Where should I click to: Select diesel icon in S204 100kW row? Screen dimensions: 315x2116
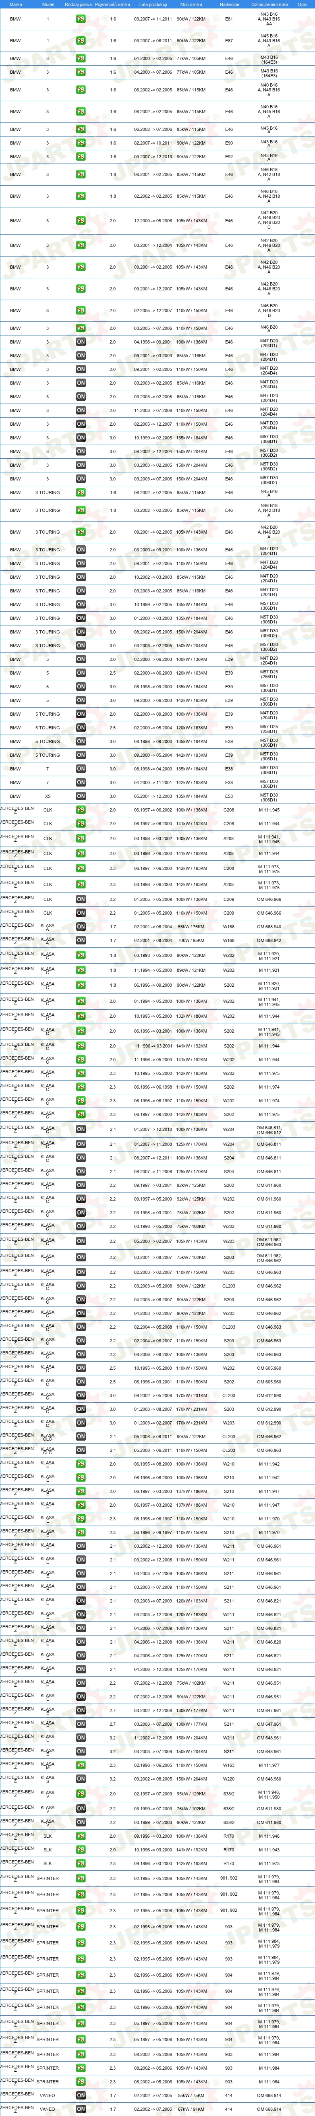point(81,1158)
